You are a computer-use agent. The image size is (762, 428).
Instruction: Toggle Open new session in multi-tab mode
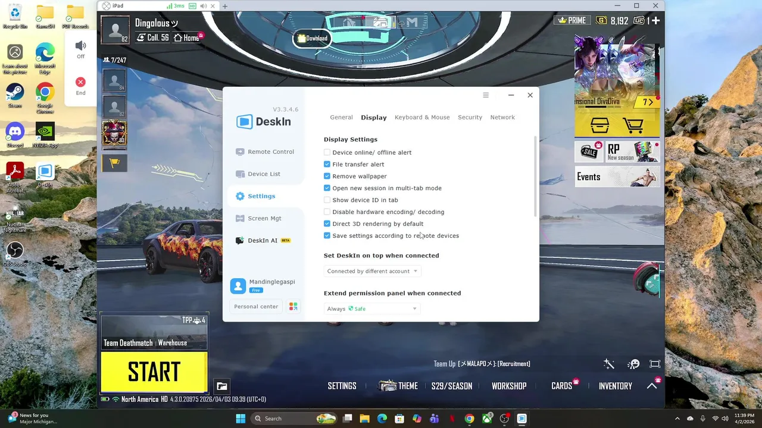tap(327, 188)
